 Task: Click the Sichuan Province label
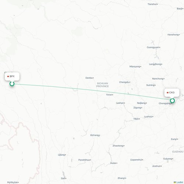(102, 85)
